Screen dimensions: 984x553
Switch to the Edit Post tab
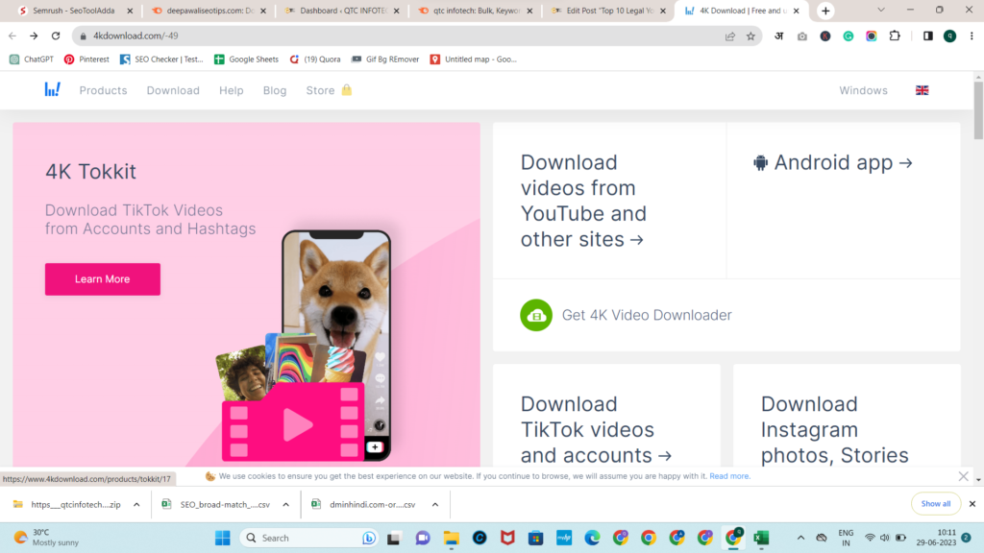coord(608,11)
